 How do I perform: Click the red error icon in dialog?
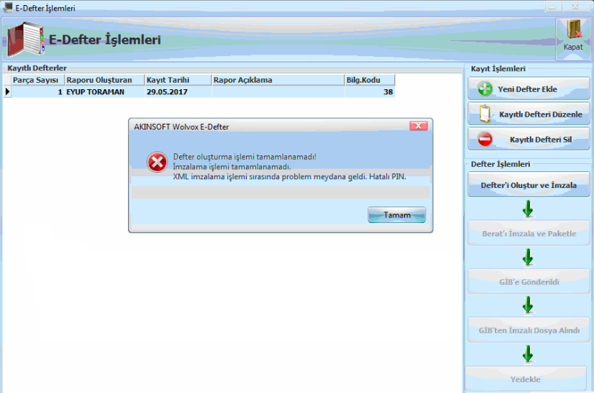(x=157, y=163)
